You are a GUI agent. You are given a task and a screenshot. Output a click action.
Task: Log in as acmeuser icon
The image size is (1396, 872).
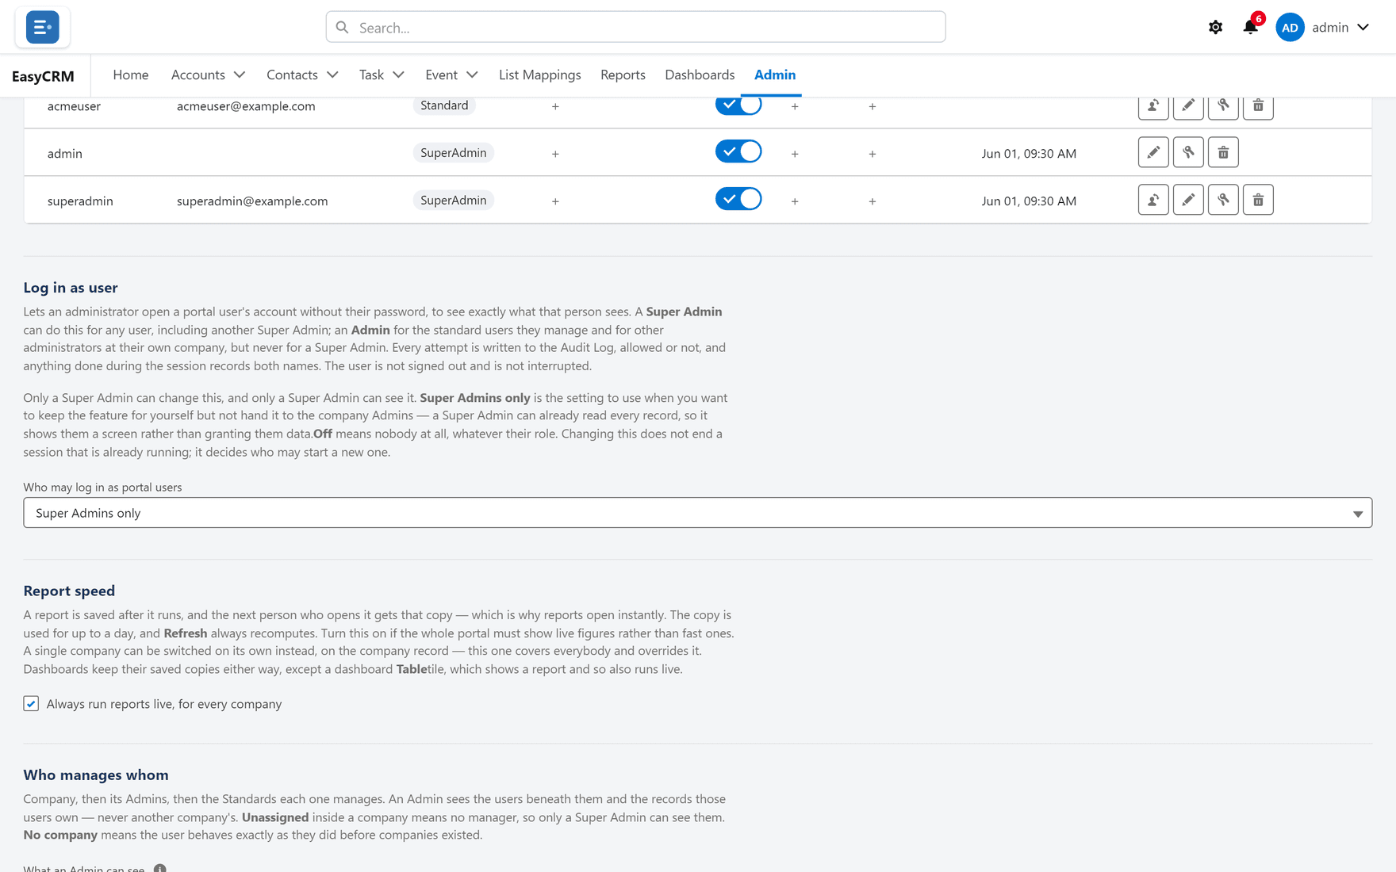tap(1153, 105)
